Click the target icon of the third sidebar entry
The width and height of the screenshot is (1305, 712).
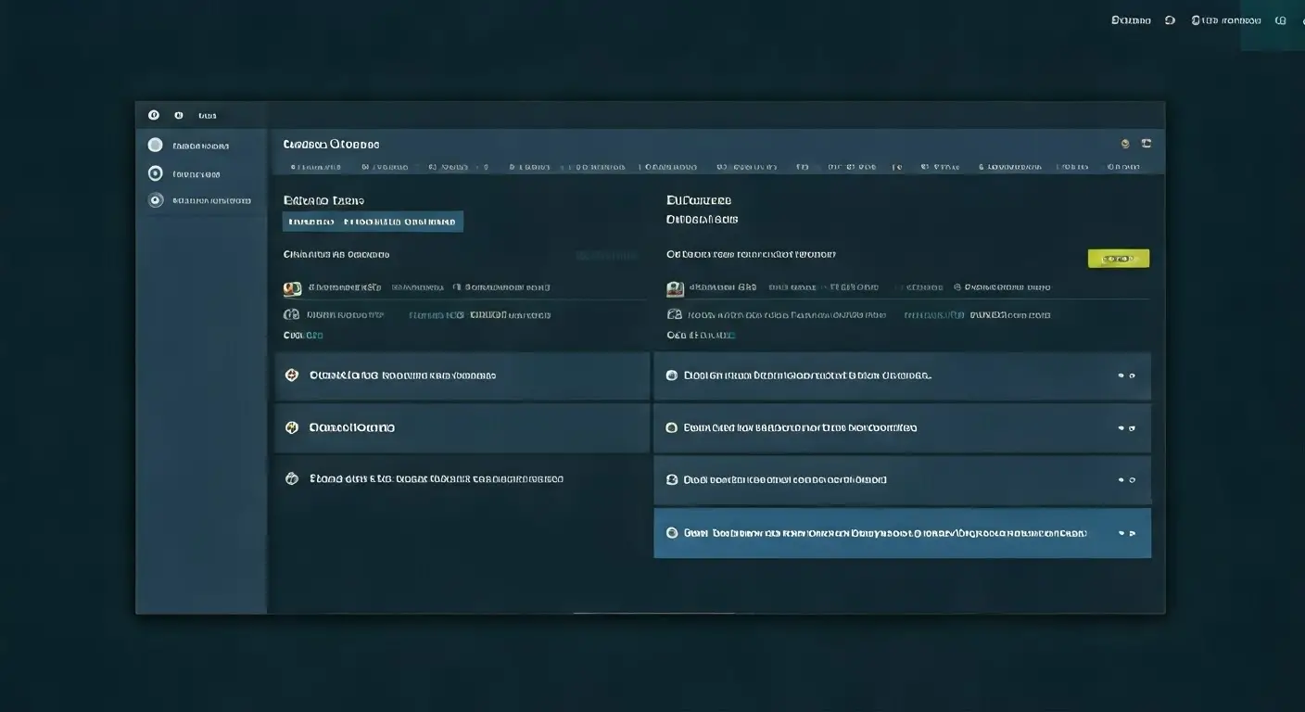155,199
